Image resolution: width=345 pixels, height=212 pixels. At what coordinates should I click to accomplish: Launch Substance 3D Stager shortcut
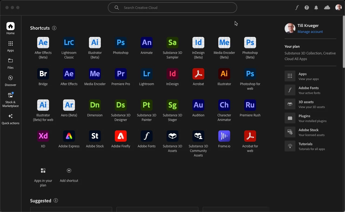click(x=172, y=105)
